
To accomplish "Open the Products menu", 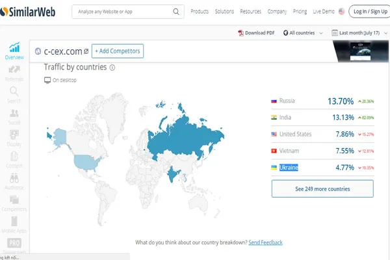I will (200, 12).
